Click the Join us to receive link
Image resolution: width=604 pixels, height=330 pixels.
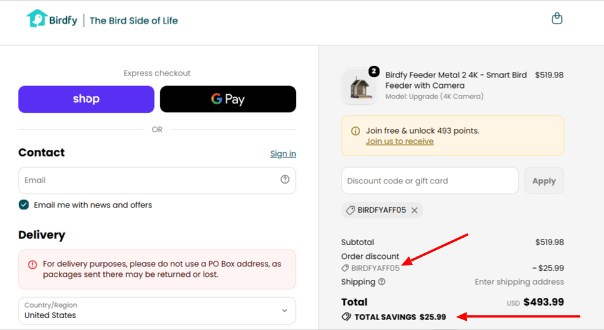click(x=400, y=142)
